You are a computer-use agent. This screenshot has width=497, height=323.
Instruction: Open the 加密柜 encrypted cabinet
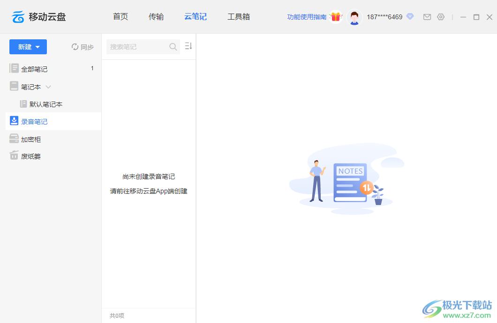[31, 139]
